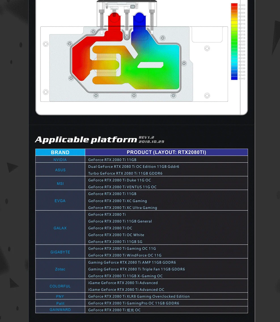Select 'GeForce RTX 2080 Ti 11GB SG'

pos(115,242)
